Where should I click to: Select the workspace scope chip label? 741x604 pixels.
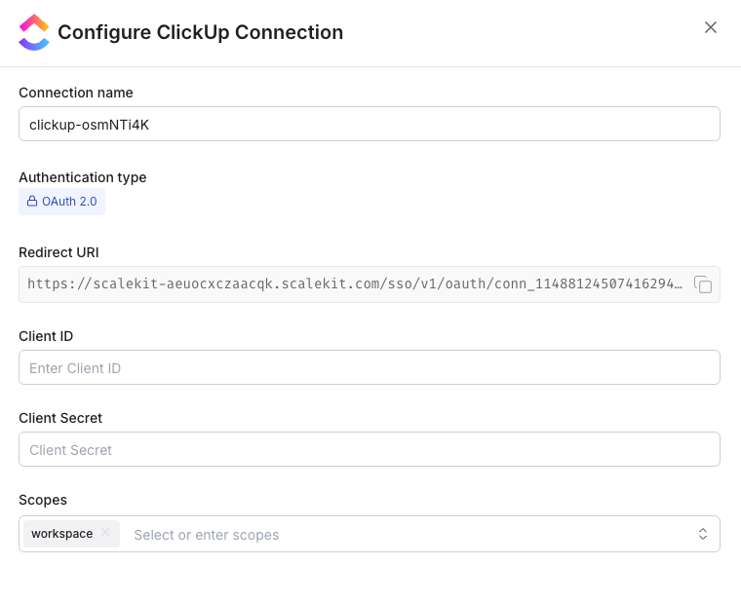[62, 534]
